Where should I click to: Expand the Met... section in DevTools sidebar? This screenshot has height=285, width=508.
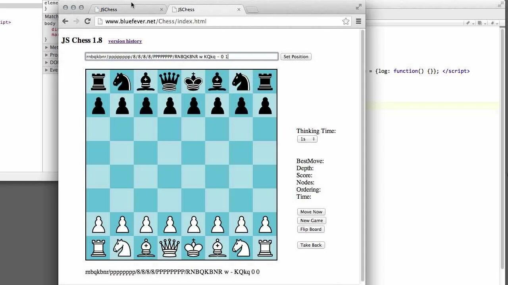(46, 47)
